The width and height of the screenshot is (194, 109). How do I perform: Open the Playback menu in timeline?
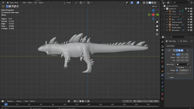click(x=11, y=101)
